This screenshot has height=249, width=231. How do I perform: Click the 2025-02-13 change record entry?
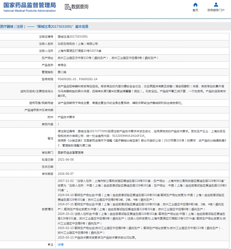141,231
